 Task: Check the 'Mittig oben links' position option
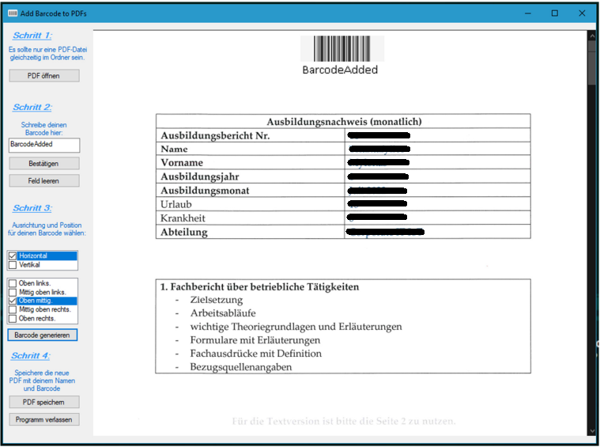pos(13,292)
